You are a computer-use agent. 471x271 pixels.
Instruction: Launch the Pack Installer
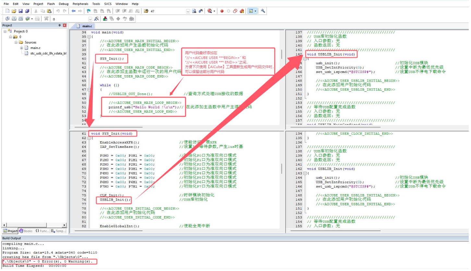(132, 19)
